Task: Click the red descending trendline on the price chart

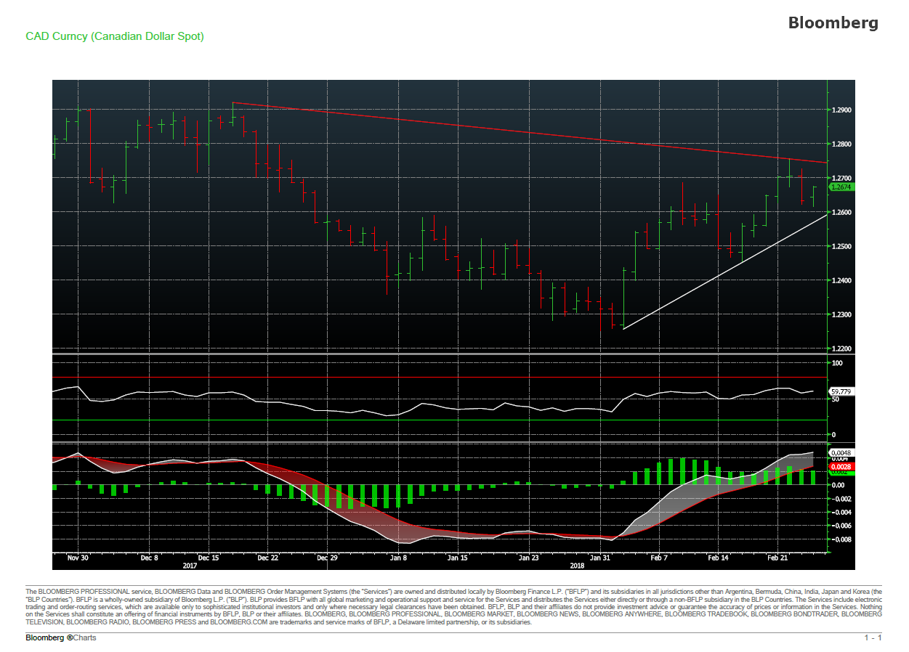Action: 530,133
